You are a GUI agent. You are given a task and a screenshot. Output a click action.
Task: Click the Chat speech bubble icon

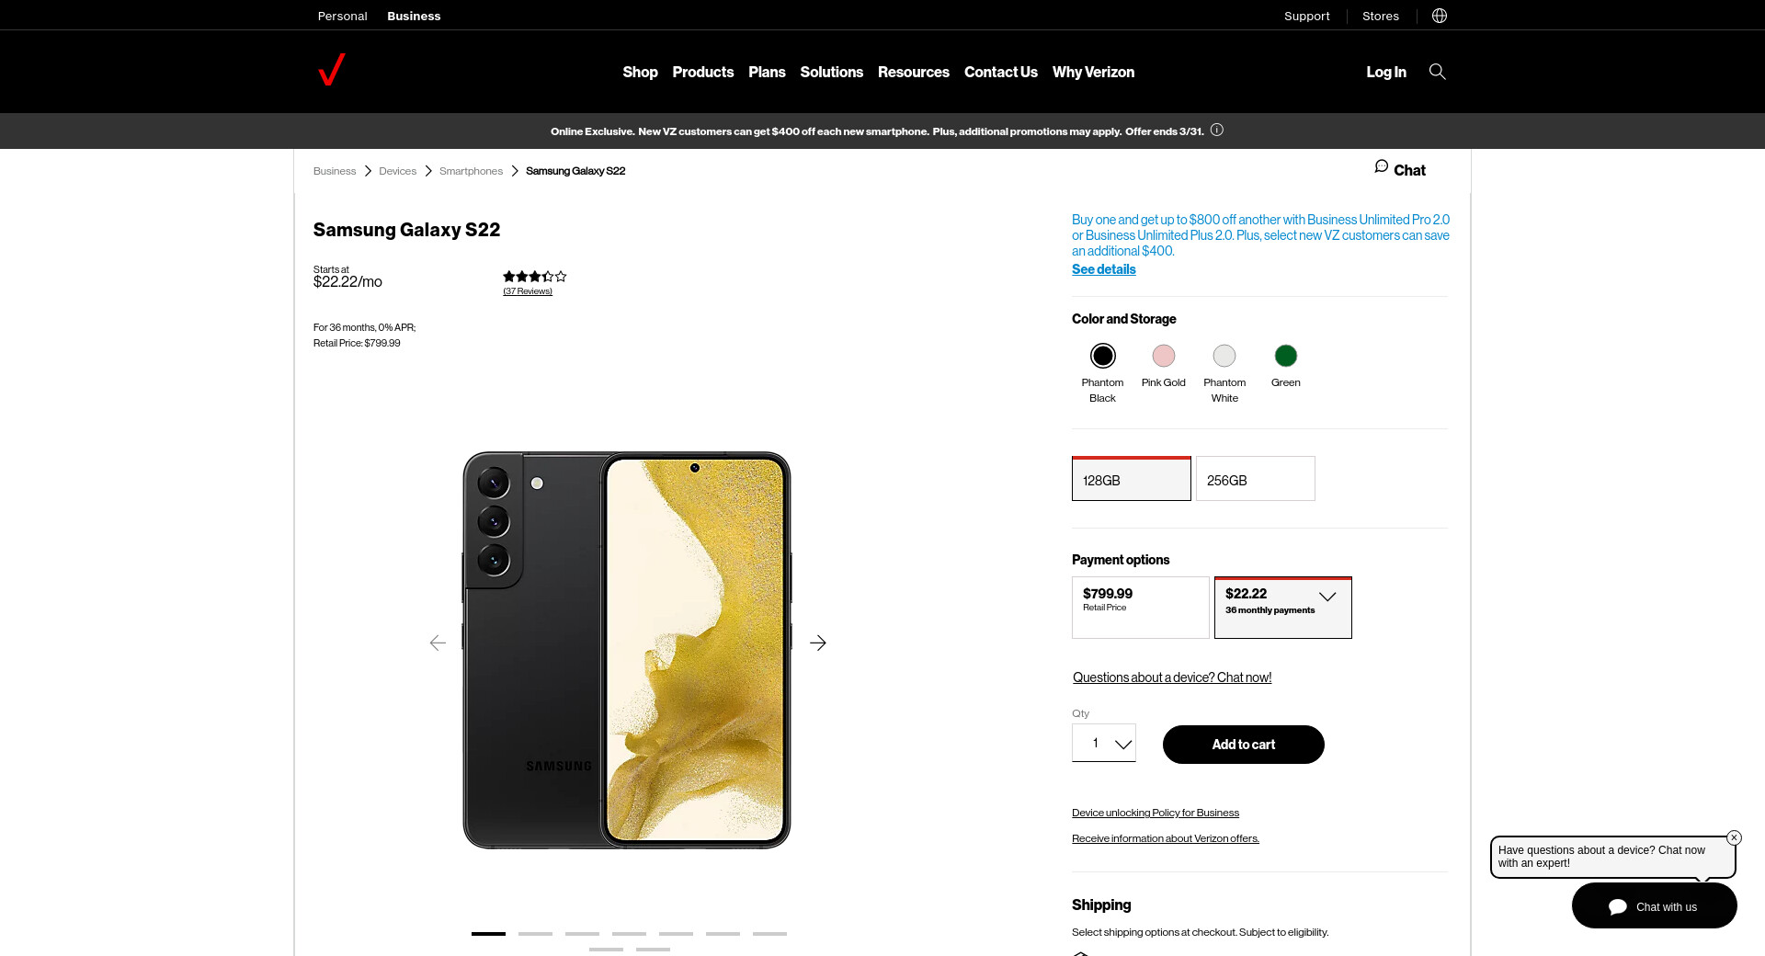(1381, 166)
